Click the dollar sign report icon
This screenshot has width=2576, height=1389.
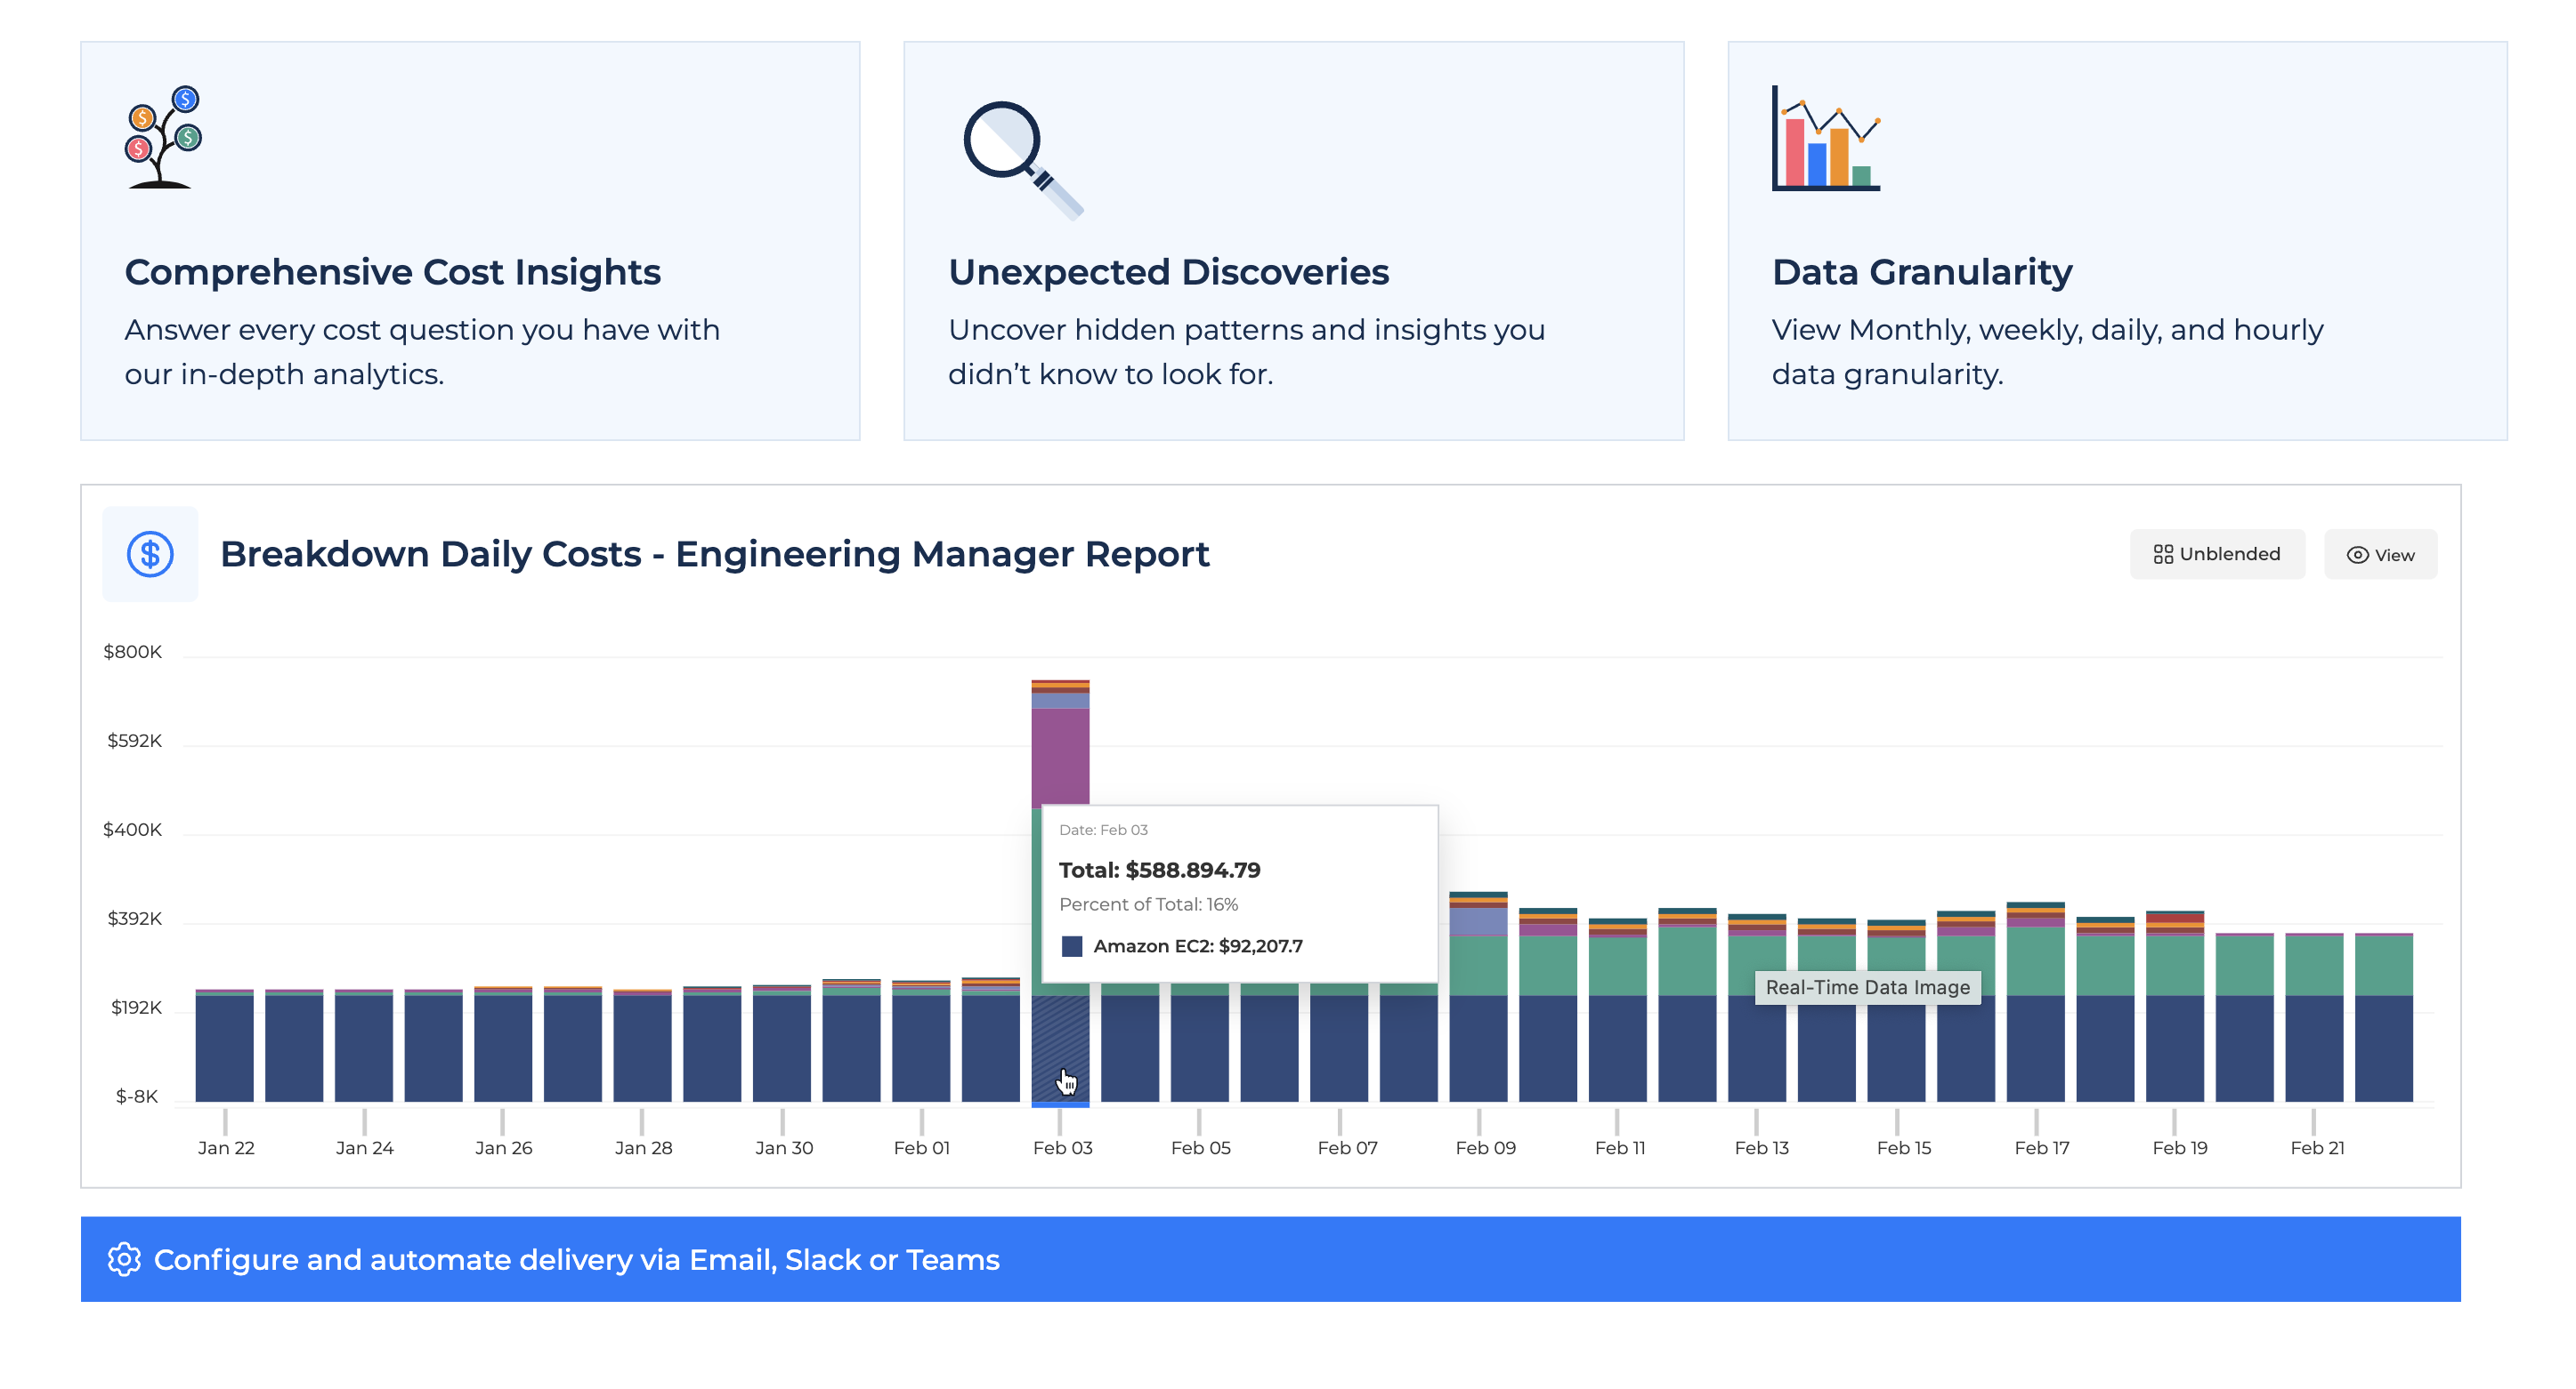150,554
